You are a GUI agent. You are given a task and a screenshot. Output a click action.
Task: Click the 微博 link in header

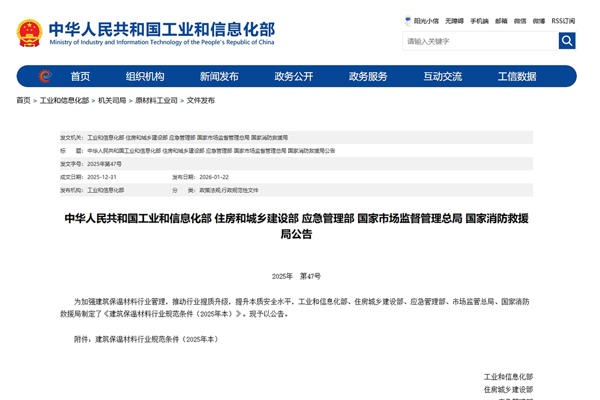[x=539, y=21]
